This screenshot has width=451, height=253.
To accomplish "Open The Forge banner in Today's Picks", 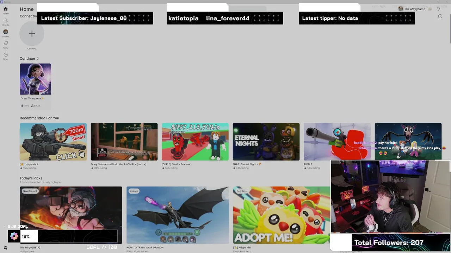I will click(x=71, y=215).
